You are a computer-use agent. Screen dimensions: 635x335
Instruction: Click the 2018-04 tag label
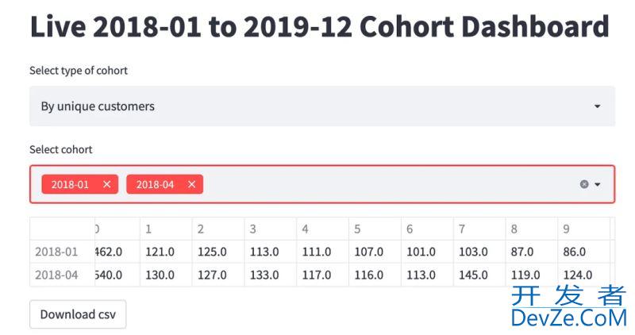tap(155, 184)
